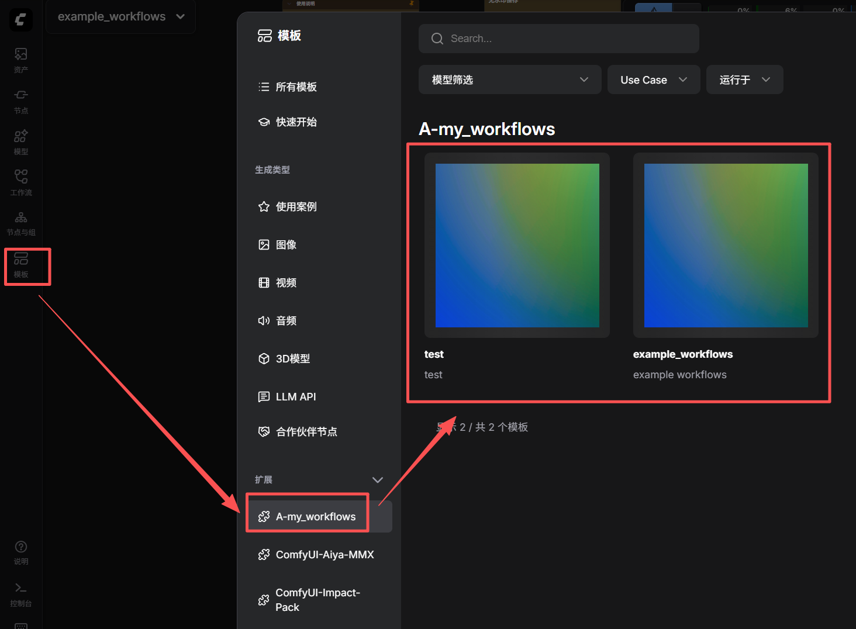This screenshot has height=629, width=856.
Task: Select 音频 category
Action: 319,321
